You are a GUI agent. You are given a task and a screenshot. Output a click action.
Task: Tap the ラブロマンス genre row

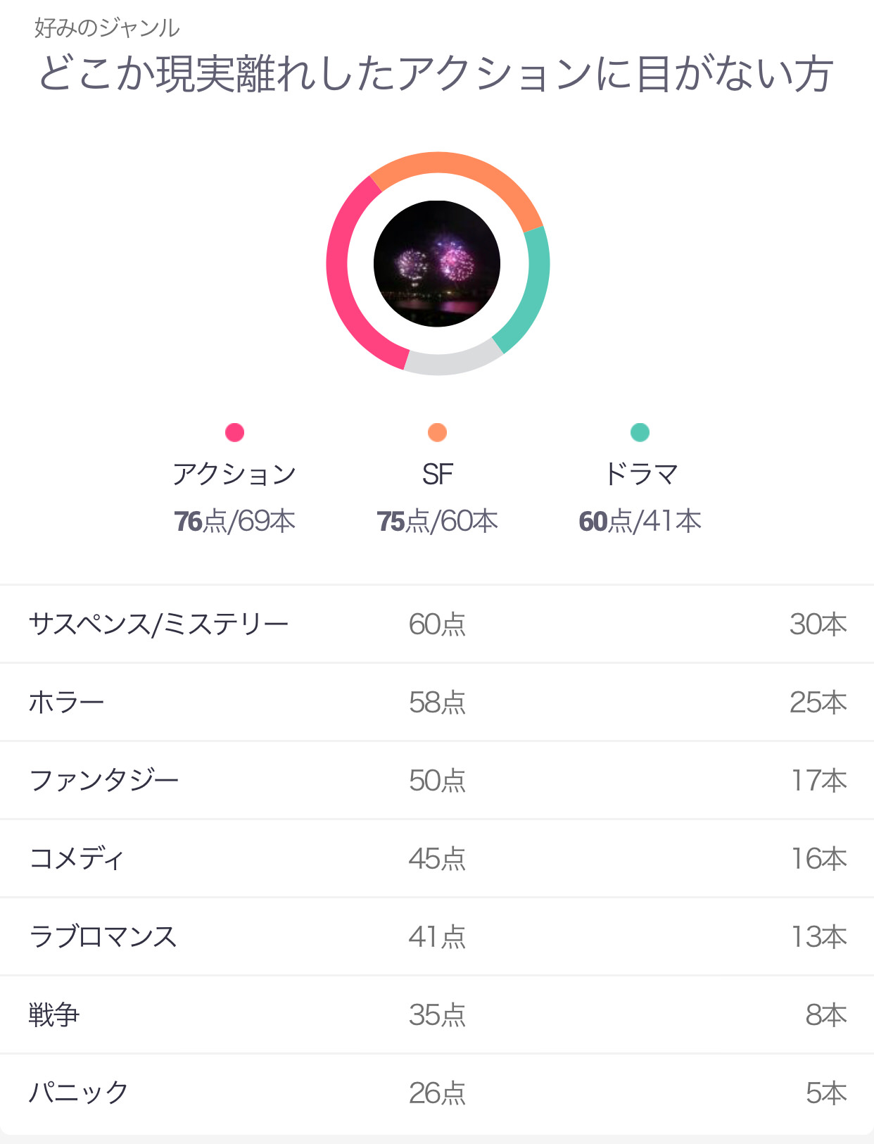[437, 936]
